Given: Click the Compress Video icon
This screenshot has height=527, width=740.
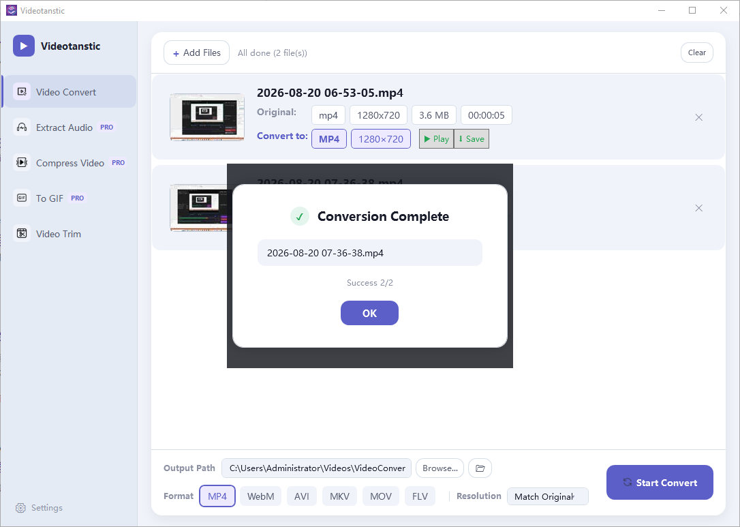Looking at the screenshot, I should 22,162.
